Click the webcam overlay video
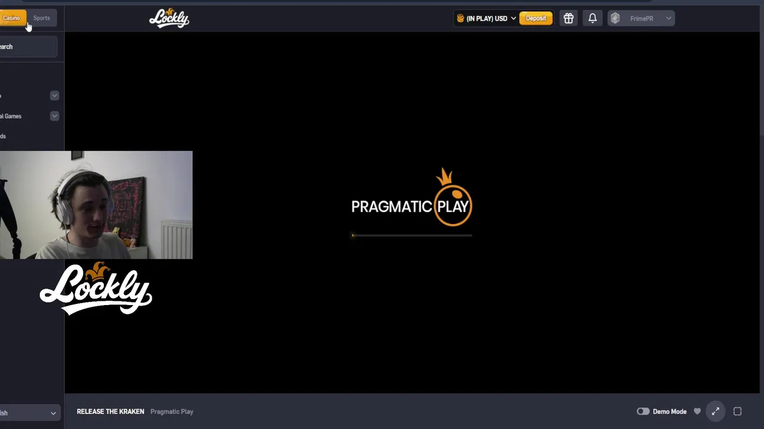 click(96, 205)
